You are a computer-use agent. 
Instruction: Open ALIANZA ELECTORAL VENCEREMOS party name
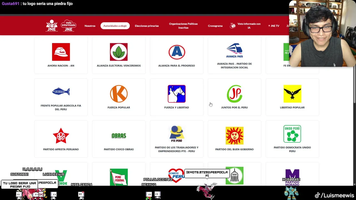[119, 66]
